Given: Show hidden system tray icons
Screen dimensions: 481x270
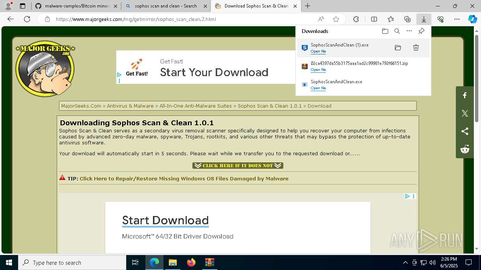Looking at the screenshot, I should (405, 262).
